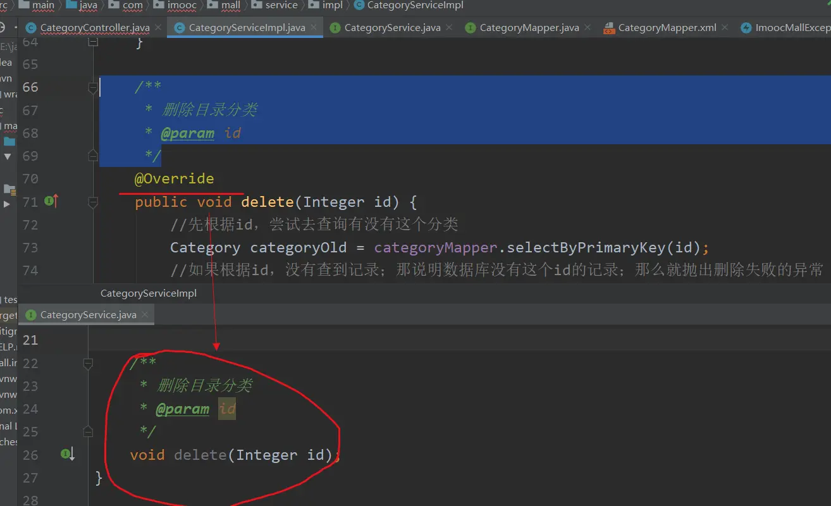This screenshot has height=506, width=831.
Task: Click the CategoryServiceImpl class icon in the breadcrumb bar
Action: point(359,5)
